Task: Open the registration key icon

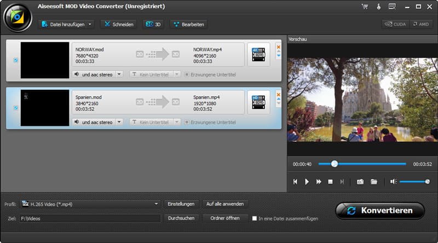Action: 379,7
